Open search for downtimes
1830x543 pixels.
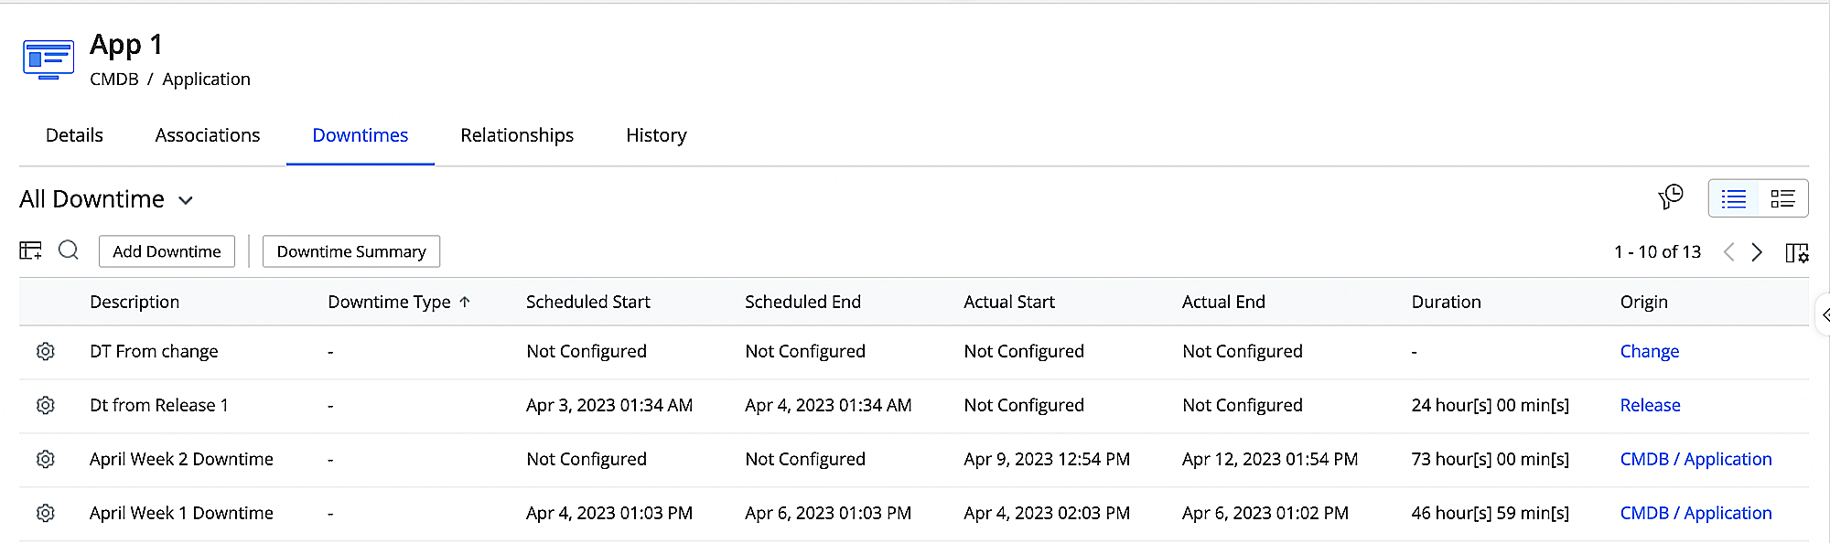point(69,250)
